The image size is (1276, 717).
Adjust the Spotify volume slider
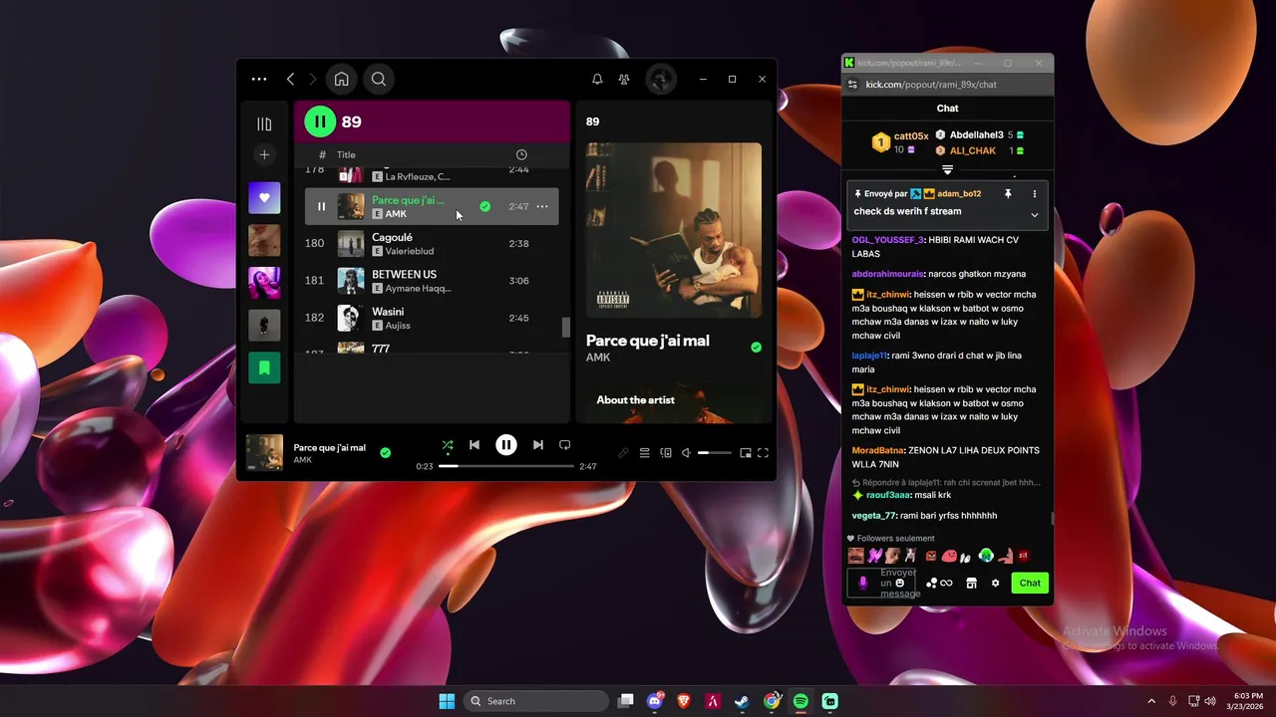[714, 453]
